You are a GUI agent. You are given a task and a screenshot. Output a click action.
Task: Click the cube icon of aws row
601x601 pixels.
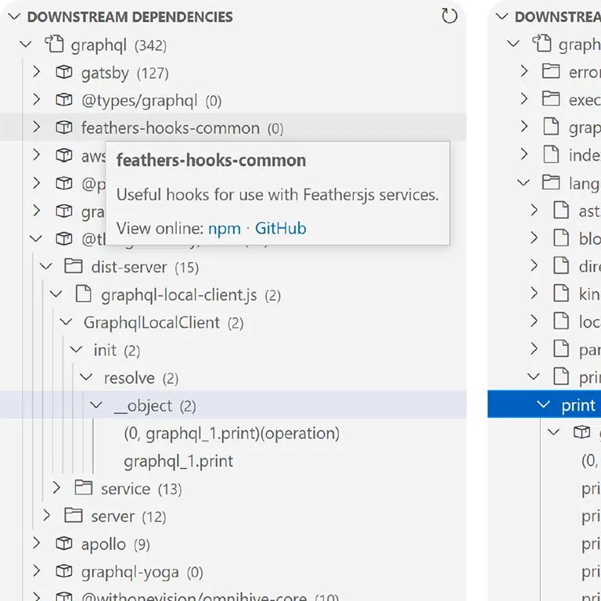64,155
